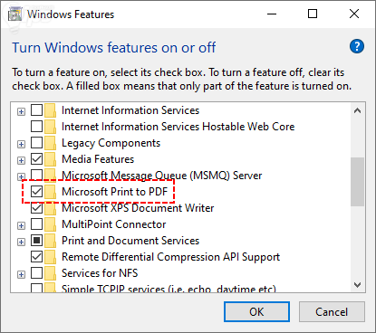This screenshot has width=376, height=333.
Task: Select the Services for NFS label
Action: coord(100,273)
